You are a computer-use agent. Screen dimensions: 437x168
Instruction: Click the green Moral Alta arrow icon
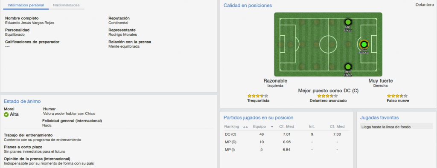pos(6,114)
